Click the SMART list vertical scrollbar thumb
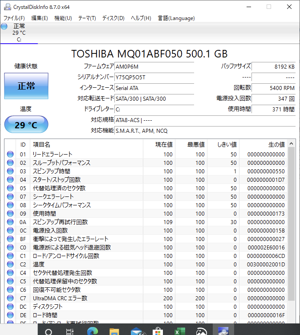Viewport: 300px width, 335px height. pos(291,224)
